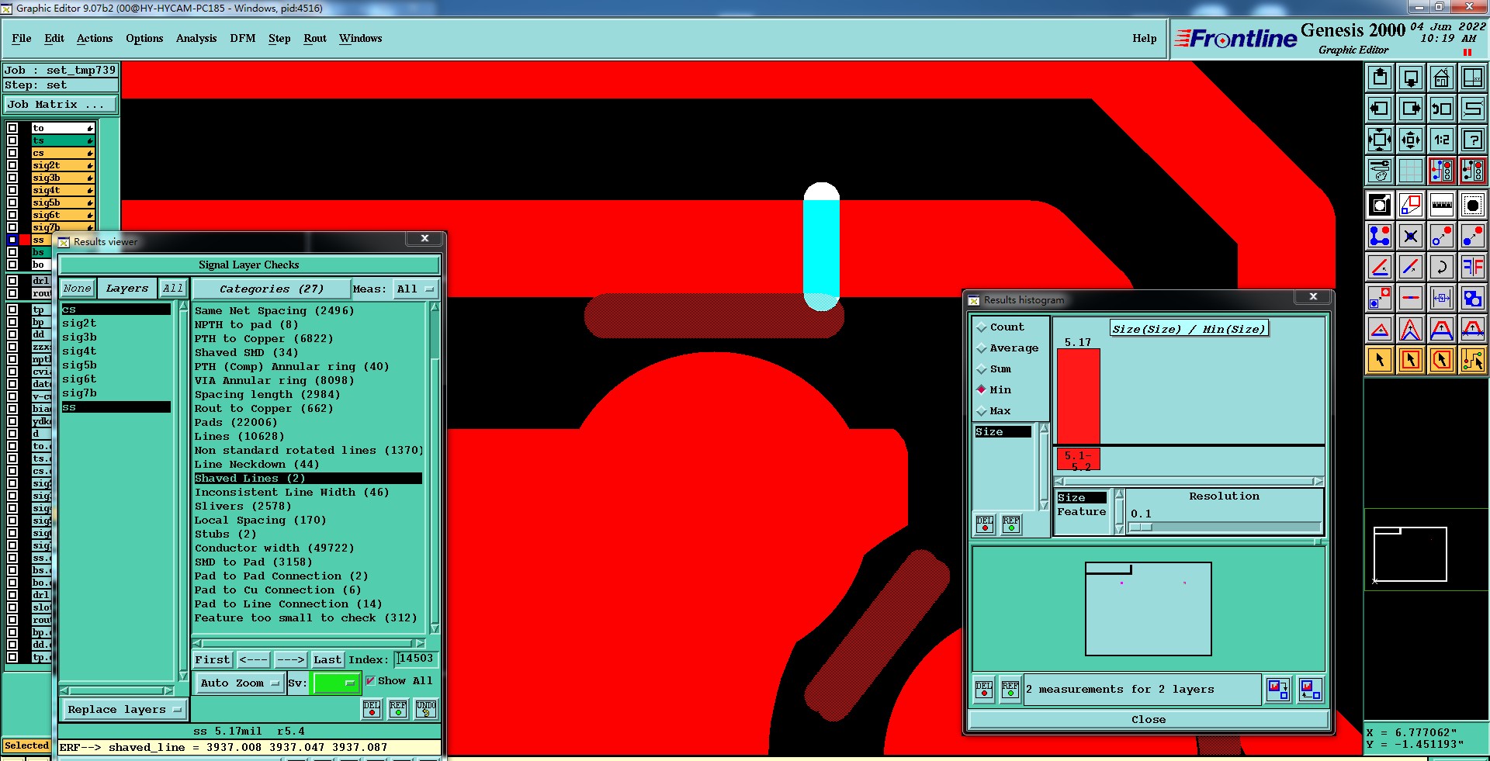Go to next result with ---> button
This screenshot has width=1490, height=761.
tap(290, 659)
